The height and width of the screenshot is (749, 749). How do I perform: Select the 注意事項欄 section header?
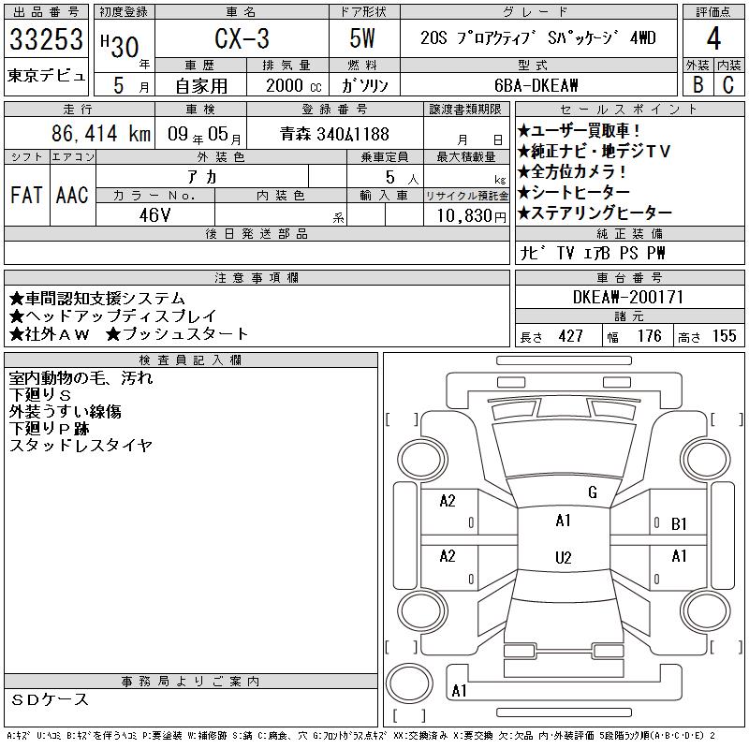(257, 278)
